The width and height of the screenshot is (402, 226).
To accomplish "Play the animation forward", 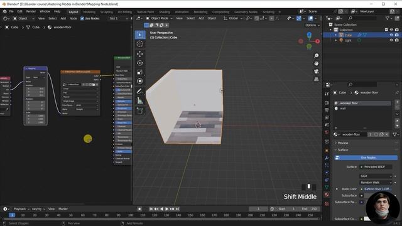I will point(166,209).
